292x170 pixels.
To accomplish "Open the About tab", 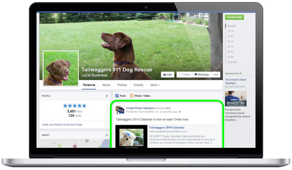I will 106,85.
